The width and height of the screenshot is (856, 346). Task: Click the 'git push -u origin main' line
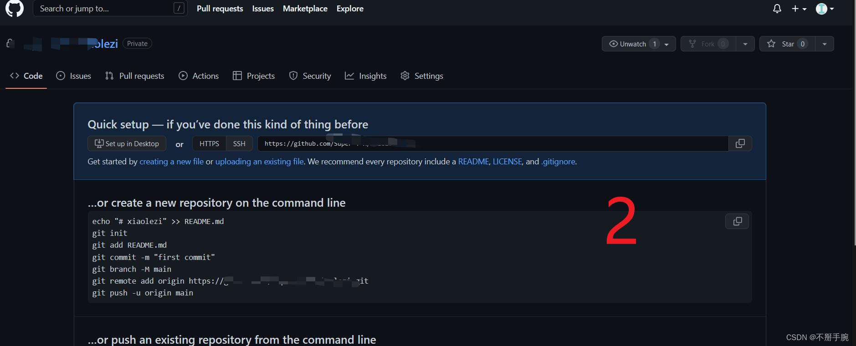pos(143,293)
